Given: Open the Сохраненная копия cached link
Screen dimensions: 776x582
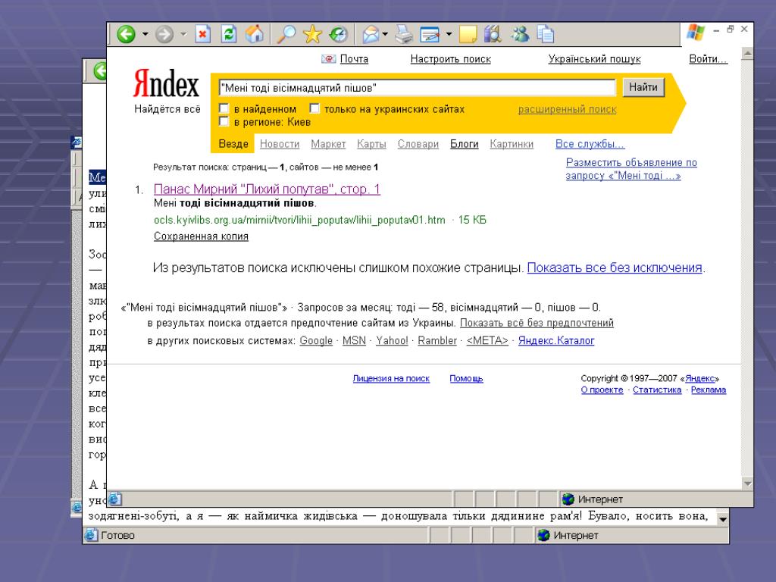Looking at the screenshot, I should coord(201,236).
